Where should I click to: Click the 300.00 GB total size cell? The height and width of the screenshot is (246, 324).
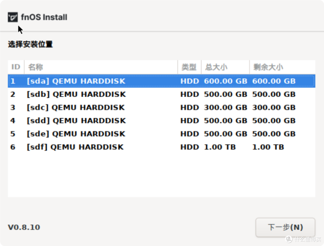[225, 107]
